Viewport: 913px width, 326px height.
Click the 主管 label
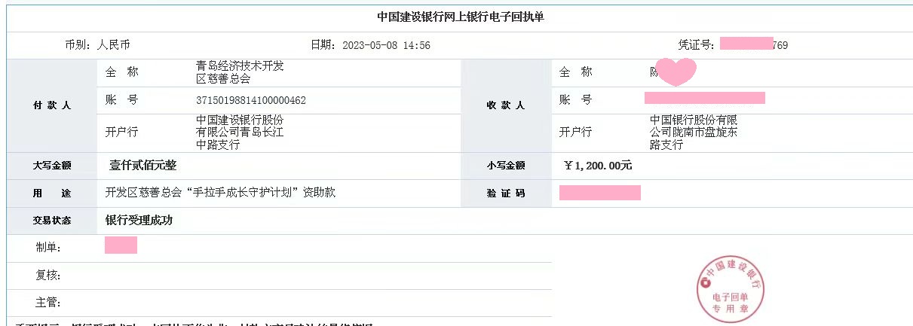(47, 303)
